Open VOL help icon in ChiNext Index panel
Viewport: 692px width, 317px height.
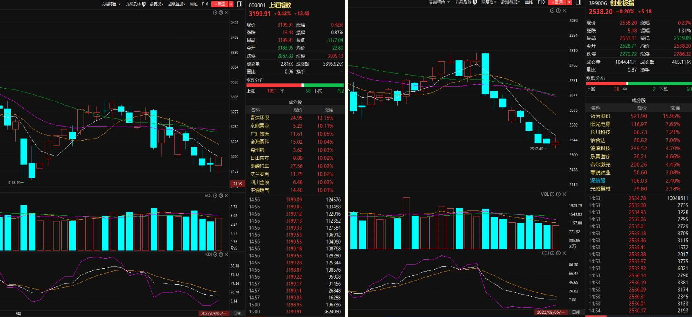[x=558, y=194]
